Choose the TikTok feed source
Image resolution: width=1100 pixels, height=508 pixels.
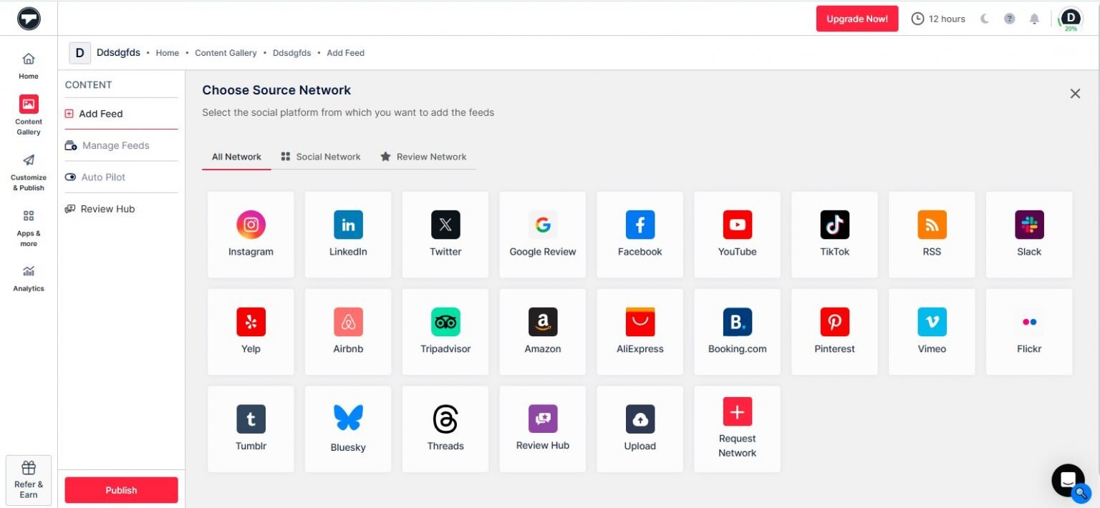pyautogui.click(x=834, y=234)
